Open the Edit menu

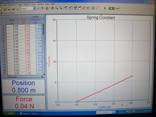pyautogui.click(x=5, y=5)
